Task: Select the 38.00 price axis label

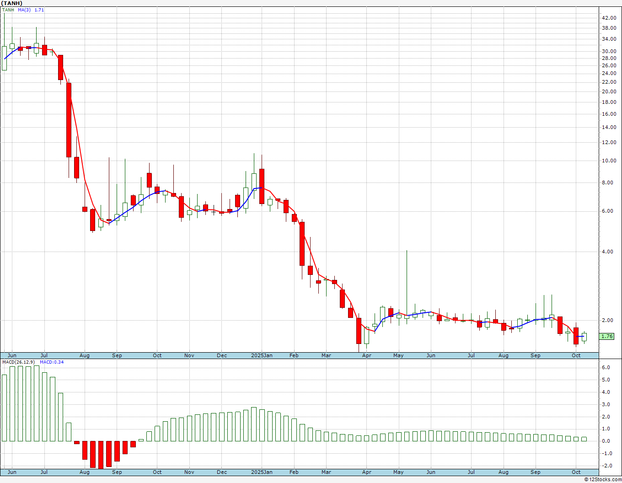Action: [x=609, y=28]
